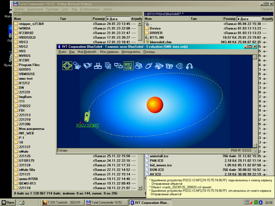This screenshot has width=275, height=206.
Task: Click the POCO X3 NFC device link
Action: (x=87, y=125)
